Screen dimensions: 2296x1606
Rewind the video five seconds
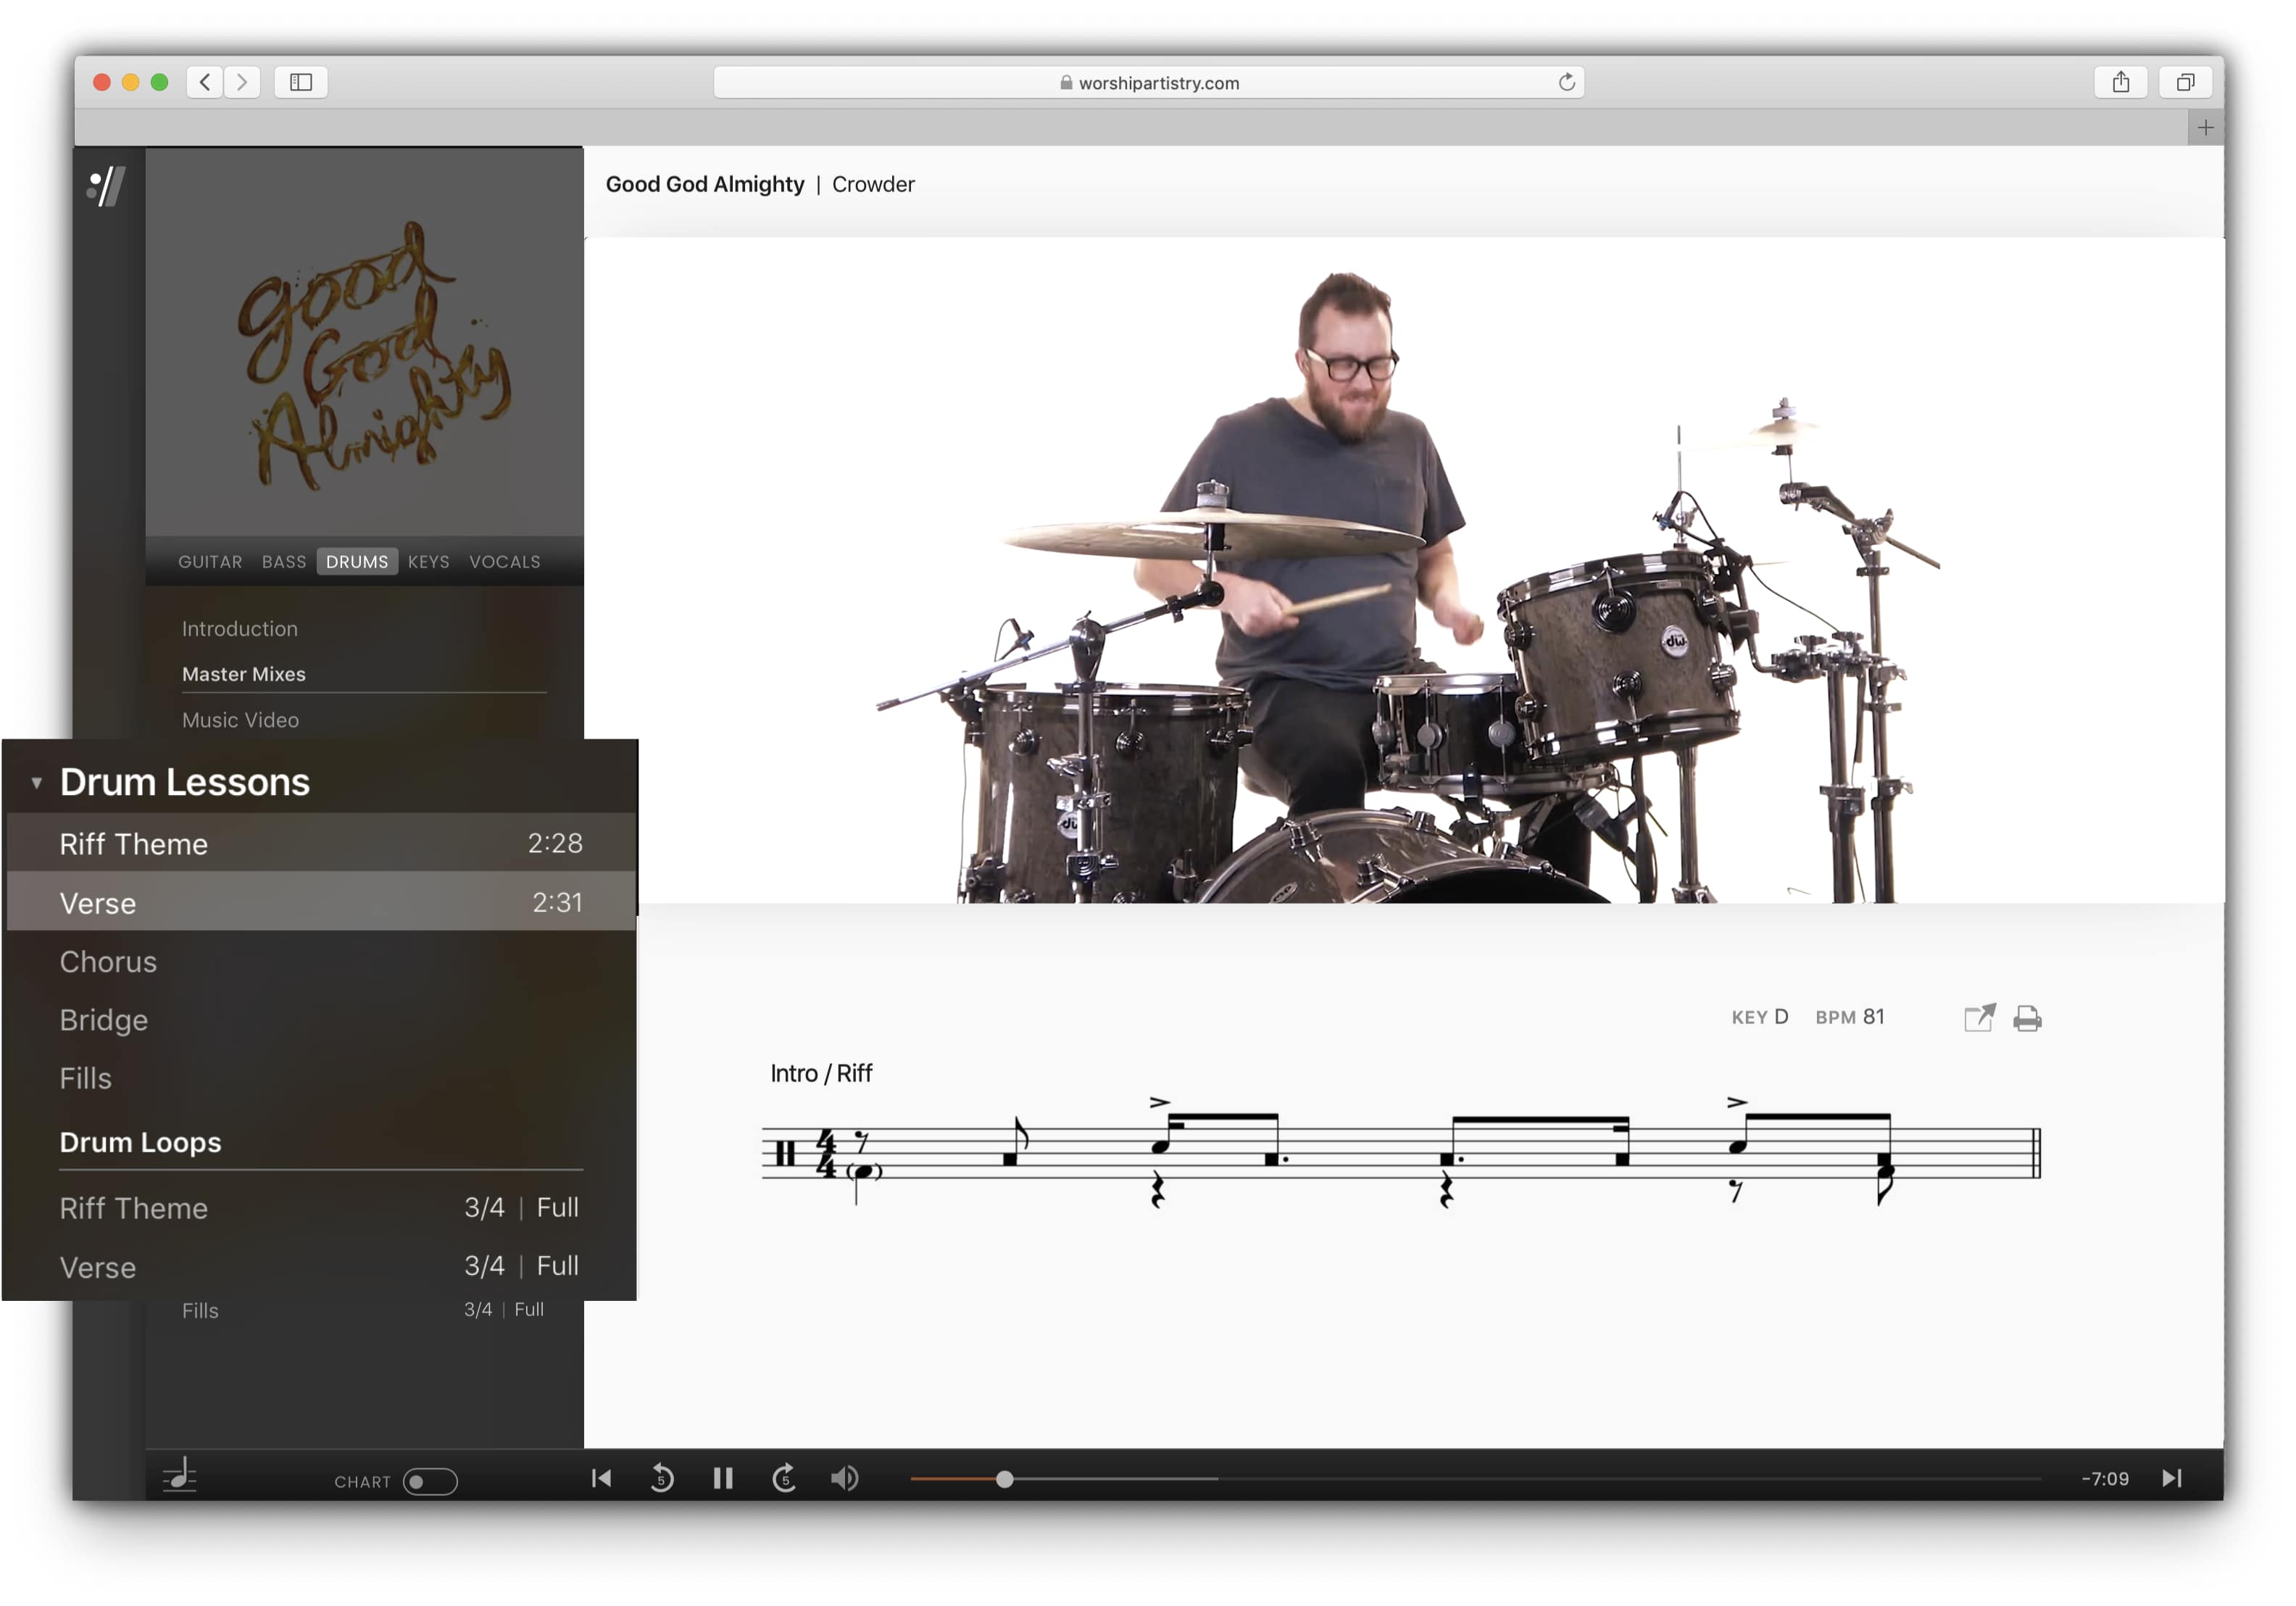click(x=662, y=1479)
